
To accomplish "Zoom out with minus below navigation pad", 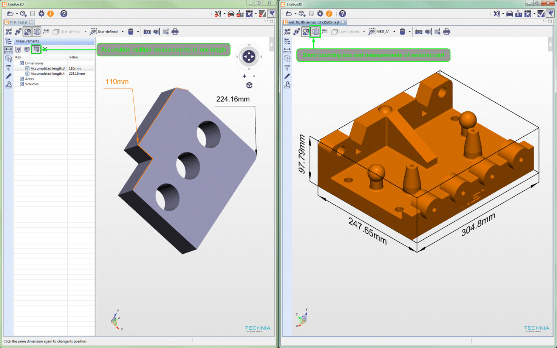I will (254, 76).
